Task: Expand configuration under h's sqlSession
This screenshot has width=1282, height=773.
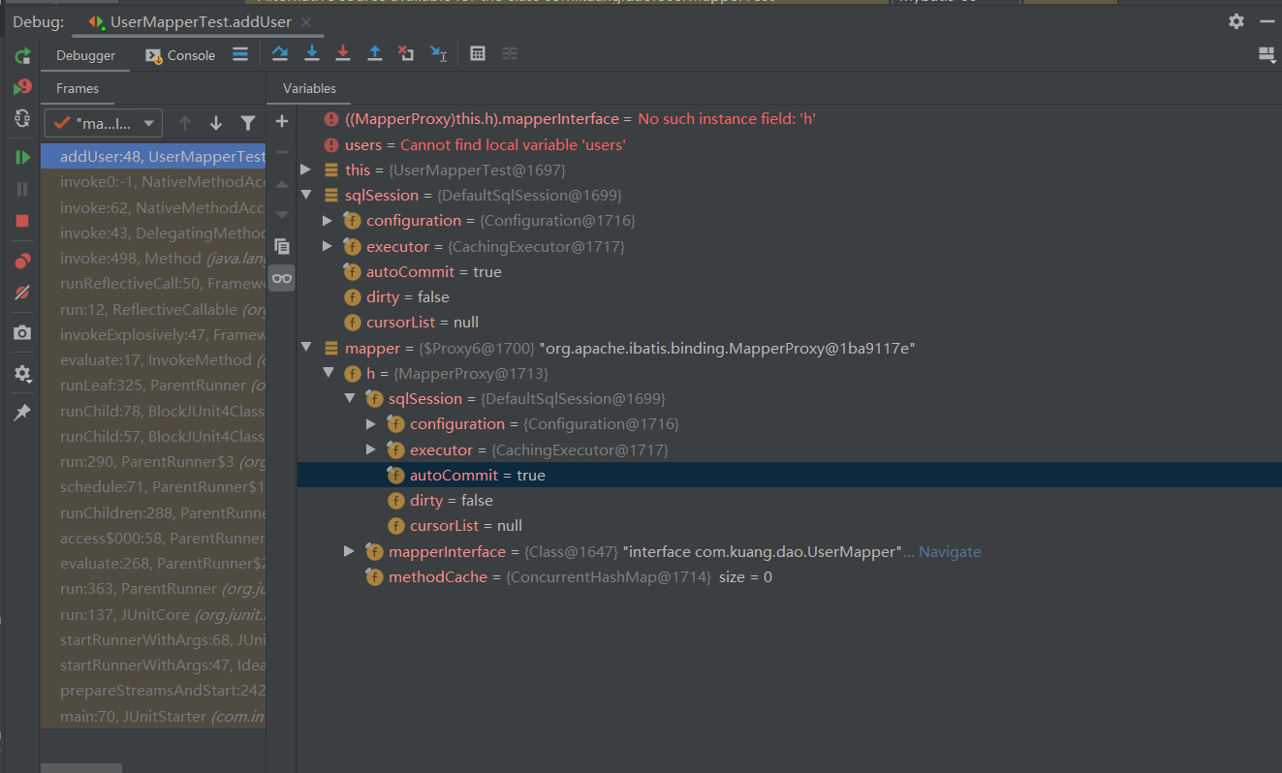Action: point(371,424)
